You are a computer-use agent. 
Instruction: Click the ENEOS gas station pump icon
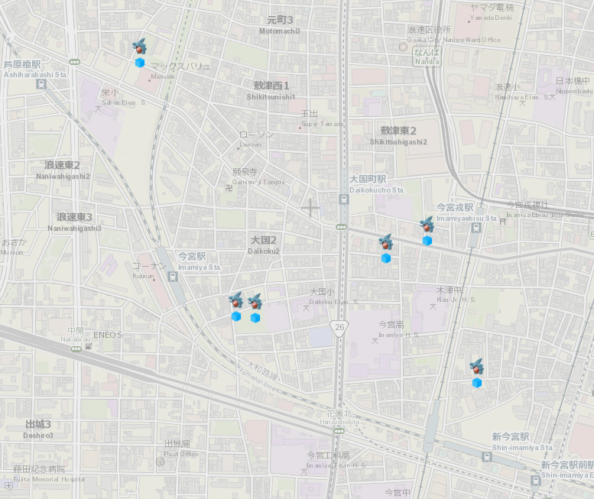pyautogui.click(x=88, y=345)
